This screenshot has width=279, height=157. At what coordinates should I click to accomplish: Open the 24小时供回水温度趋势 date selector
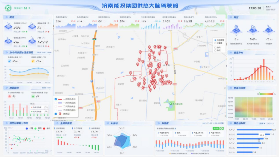tap(43, 52)
